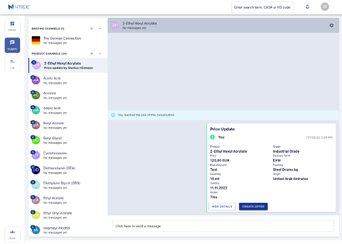Screen dimensions: 342x244
Task: Focus the search term input box
Action: click(263, 7)
